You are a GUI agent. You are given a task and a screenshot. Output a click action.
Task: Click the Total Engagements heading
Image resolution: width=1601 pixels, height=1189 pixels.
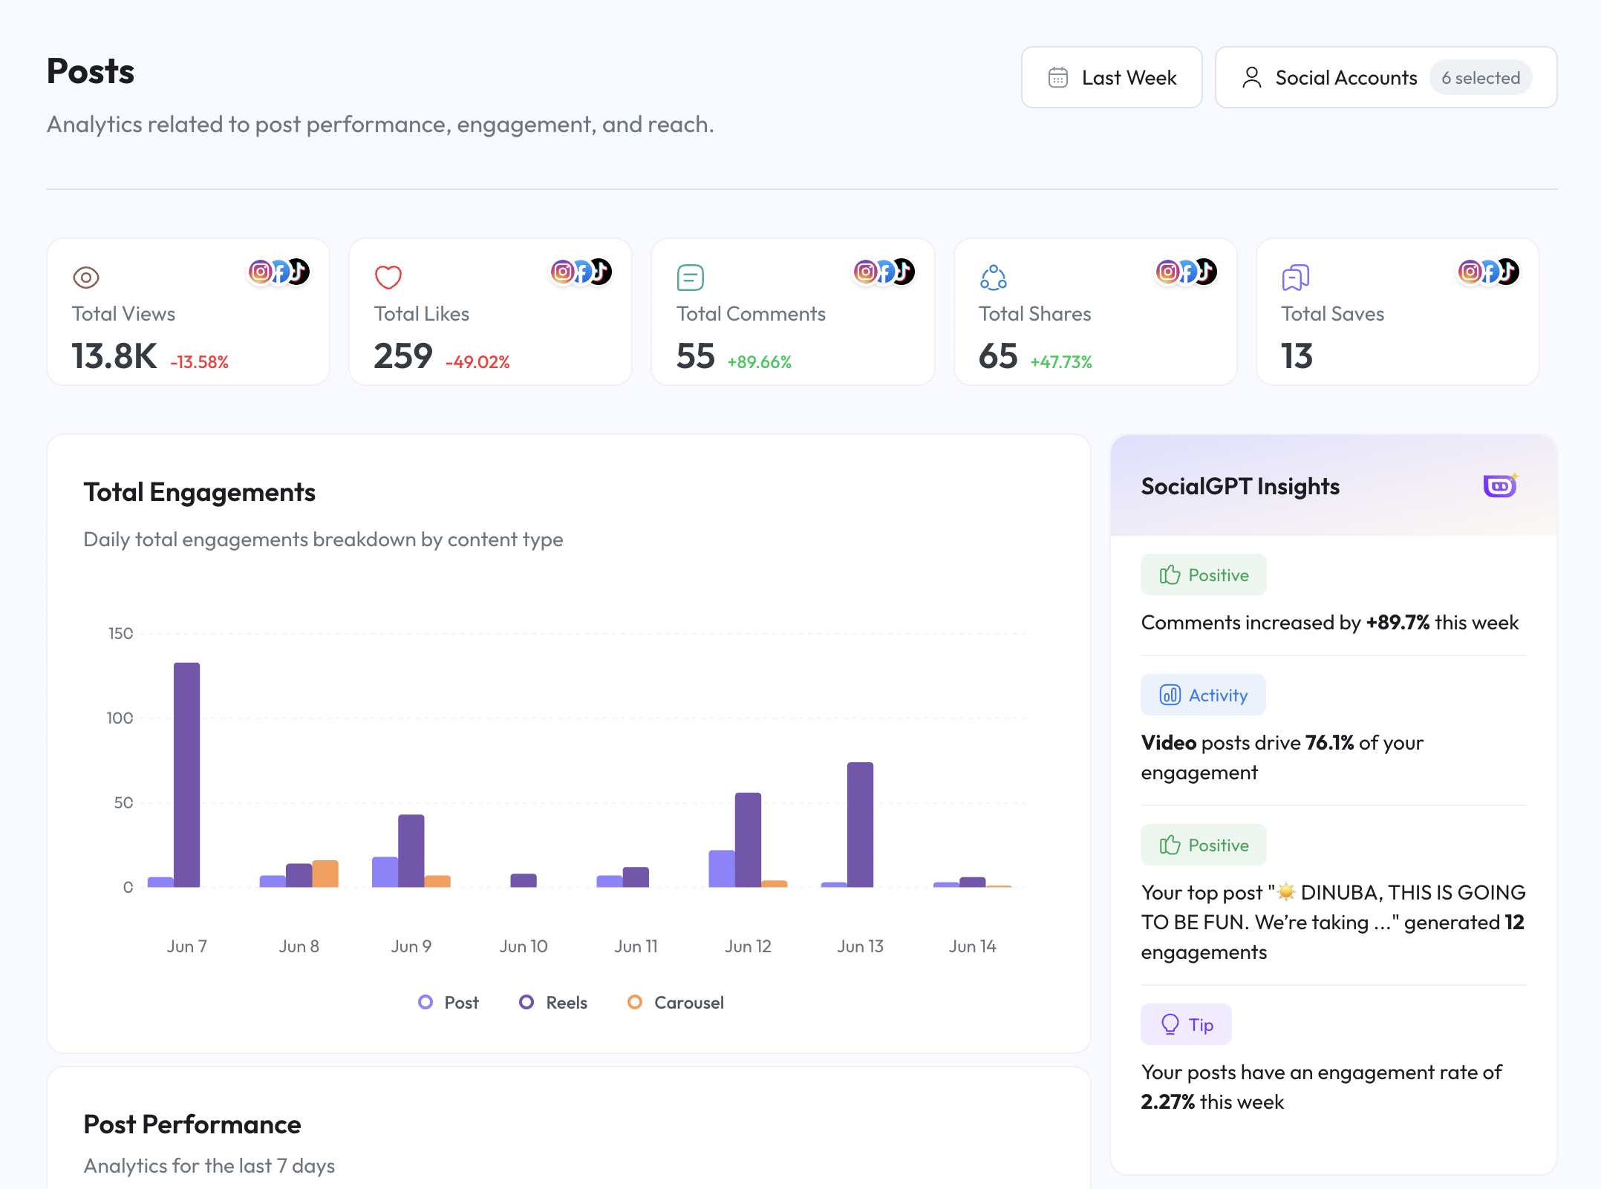[199, 492]
